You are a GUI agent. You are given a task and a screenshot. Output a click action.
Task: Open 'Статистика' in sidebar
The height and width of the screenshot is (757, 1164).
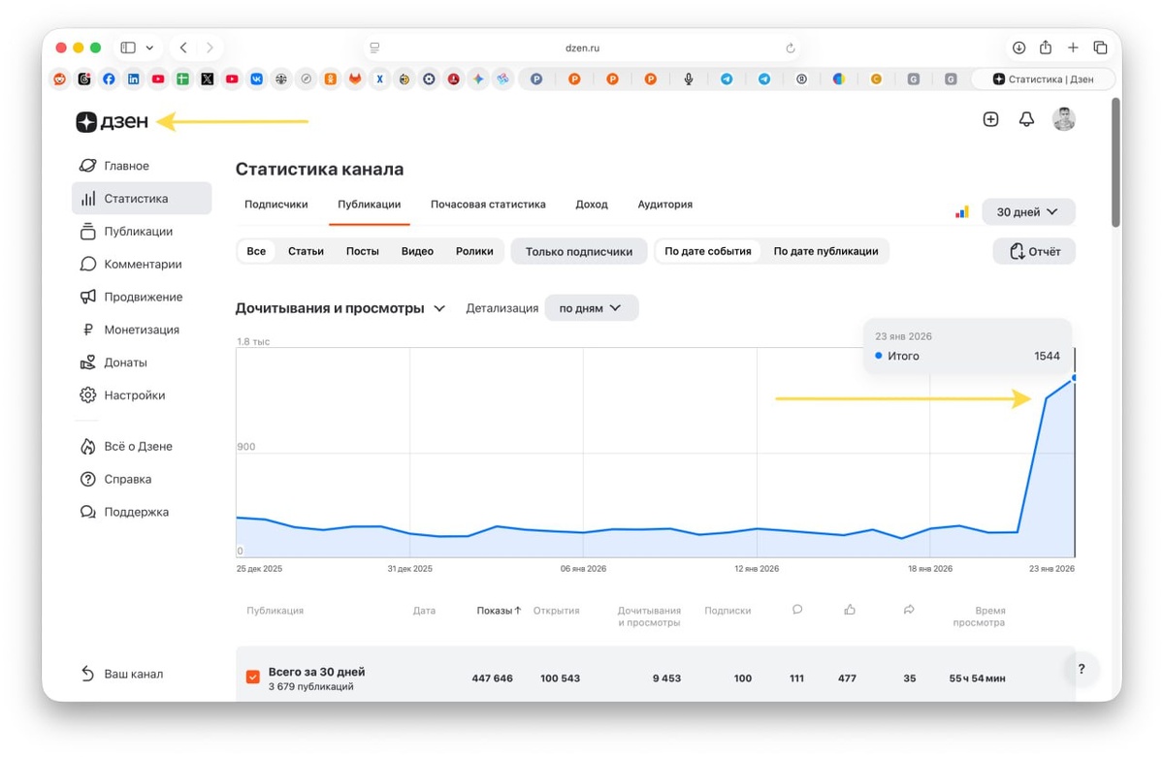coord(142,199)
